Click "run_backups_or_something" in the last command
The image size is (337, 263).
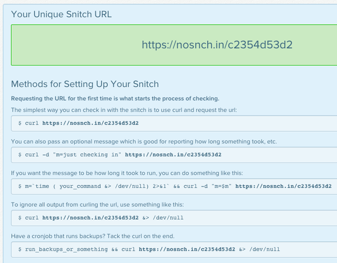pyautogui.click(x=63, y=248)
